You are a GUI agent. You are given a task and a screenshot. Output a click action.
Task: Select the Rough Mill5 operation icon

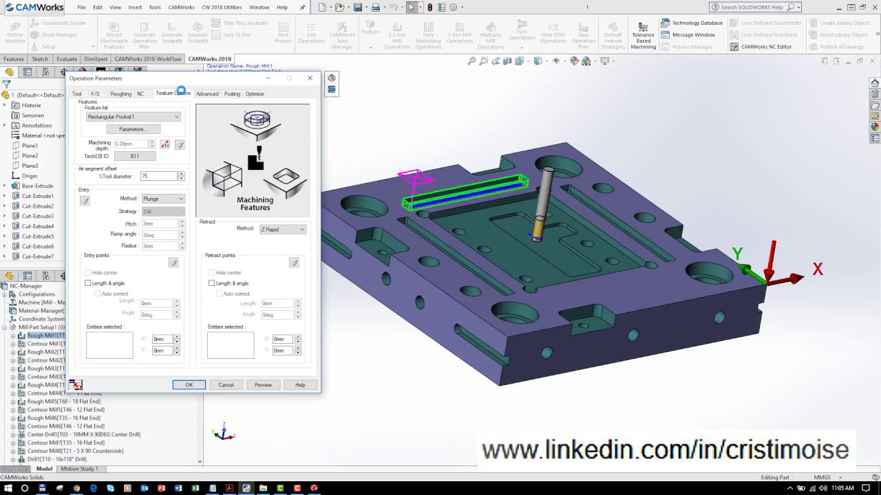pos(21,401)
